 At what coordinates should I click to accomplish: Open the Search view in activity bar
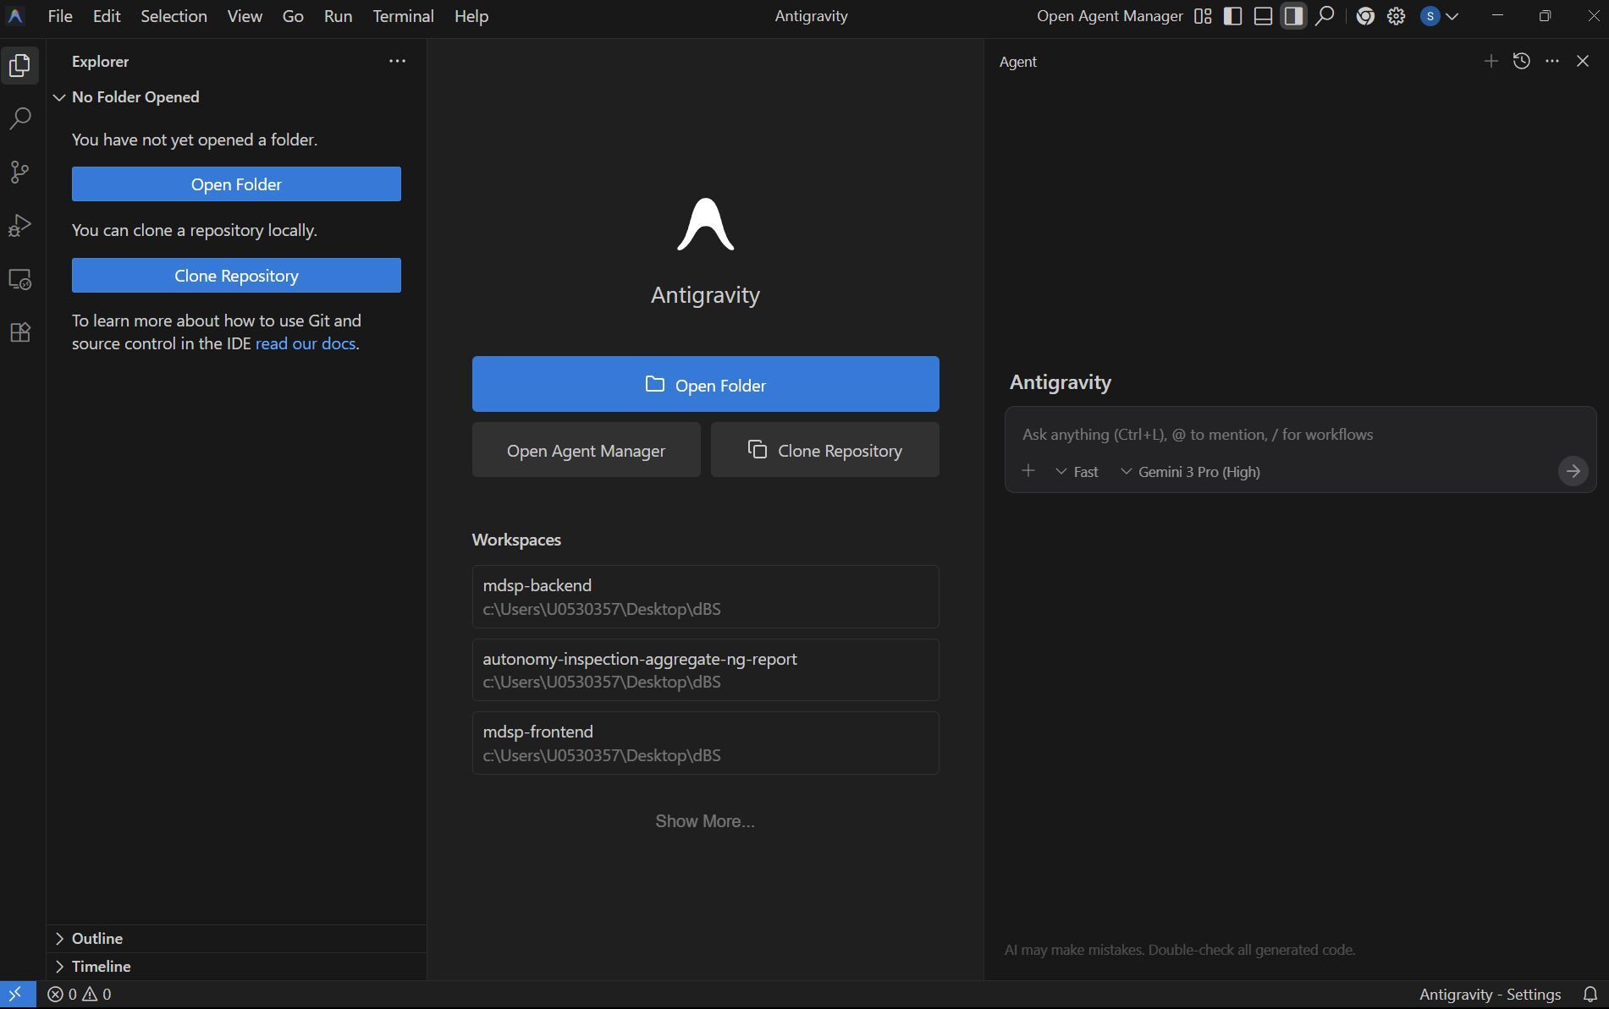(x=19, y=118)
